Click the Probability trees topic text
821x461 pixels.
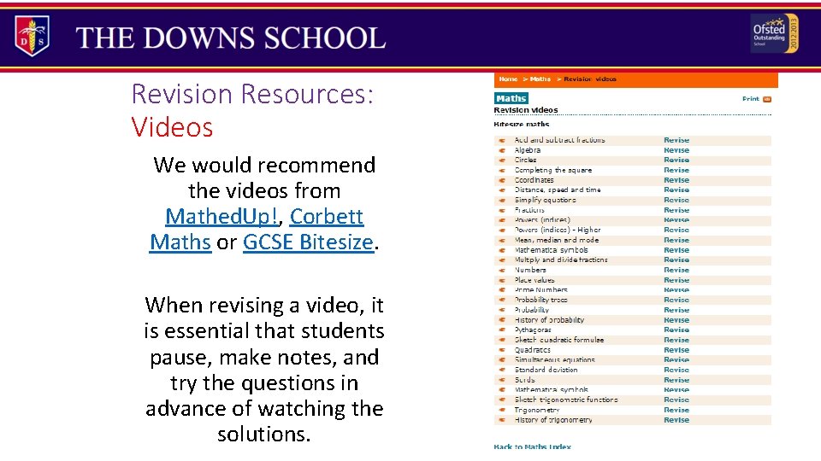tap(540, 300)
